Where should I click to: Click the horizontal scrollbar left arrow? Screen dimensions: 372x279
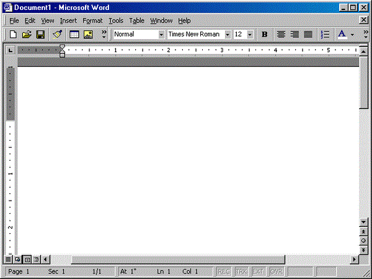[x=45, y=259]
